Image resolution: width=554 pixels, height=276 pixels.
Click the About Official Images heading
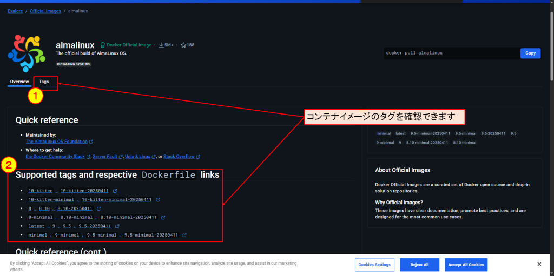coord(403,170)
